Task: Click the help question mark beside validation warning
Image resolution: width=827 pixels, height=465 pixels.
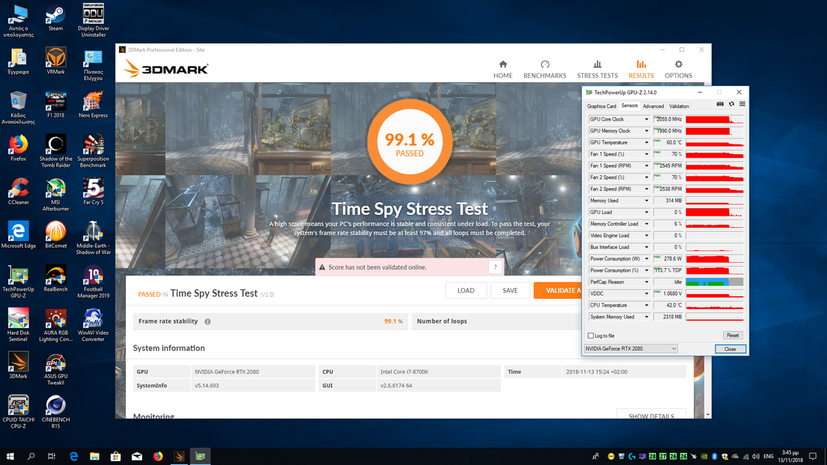Action: click(x=496, y=267)
